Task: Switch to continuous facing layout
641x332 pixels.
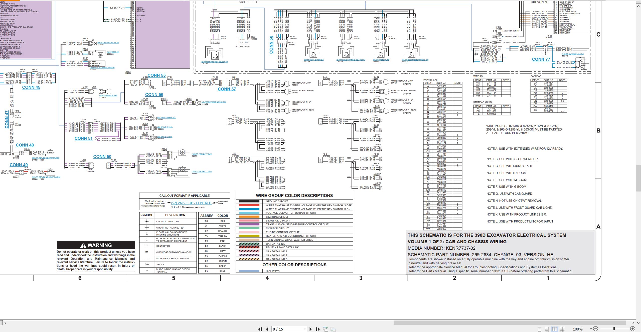Action: [562, 329]
